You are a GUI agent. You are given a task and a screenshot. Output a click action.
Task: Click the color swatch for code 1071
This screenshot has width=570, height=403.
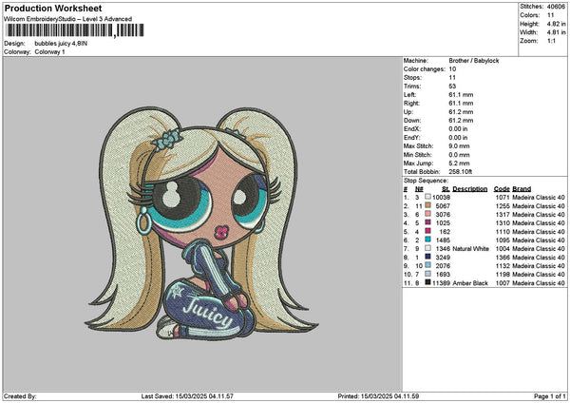tap(427, 197)
